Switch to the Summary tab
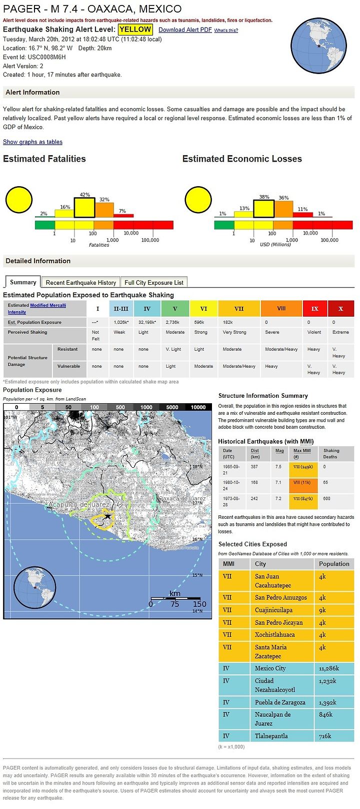The image size is (360, 809). pos(23,282)
